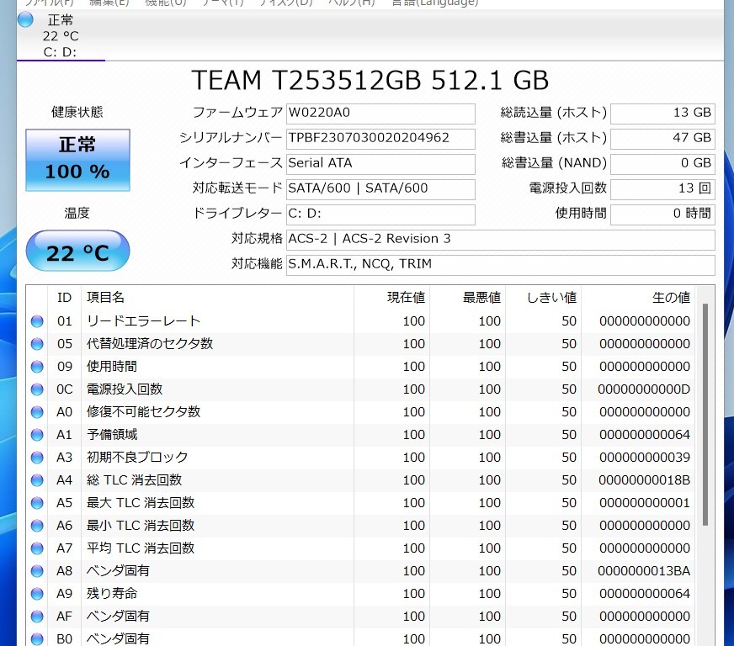Viewport: 734px width, 646px height.
Task: Click status orb for 最小 TLC 消去回数 row
Action: 37,526
